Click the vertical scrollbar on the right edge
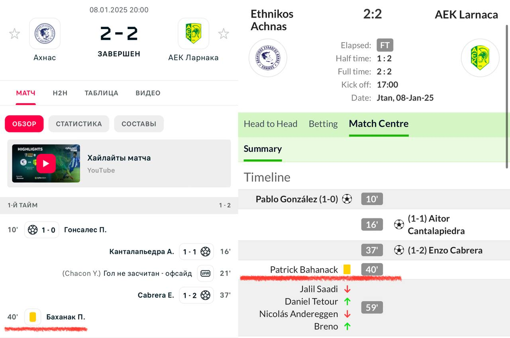 coord(507,96)
